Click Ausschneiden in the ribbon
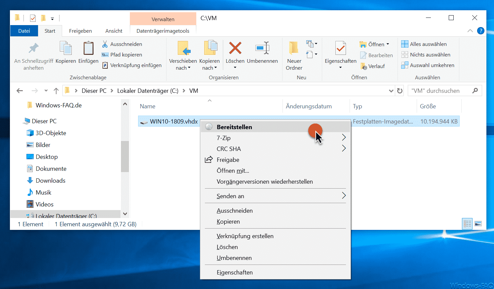Viewport: 494px width, 289px height. pyautogui.click(x=122, y=44)
